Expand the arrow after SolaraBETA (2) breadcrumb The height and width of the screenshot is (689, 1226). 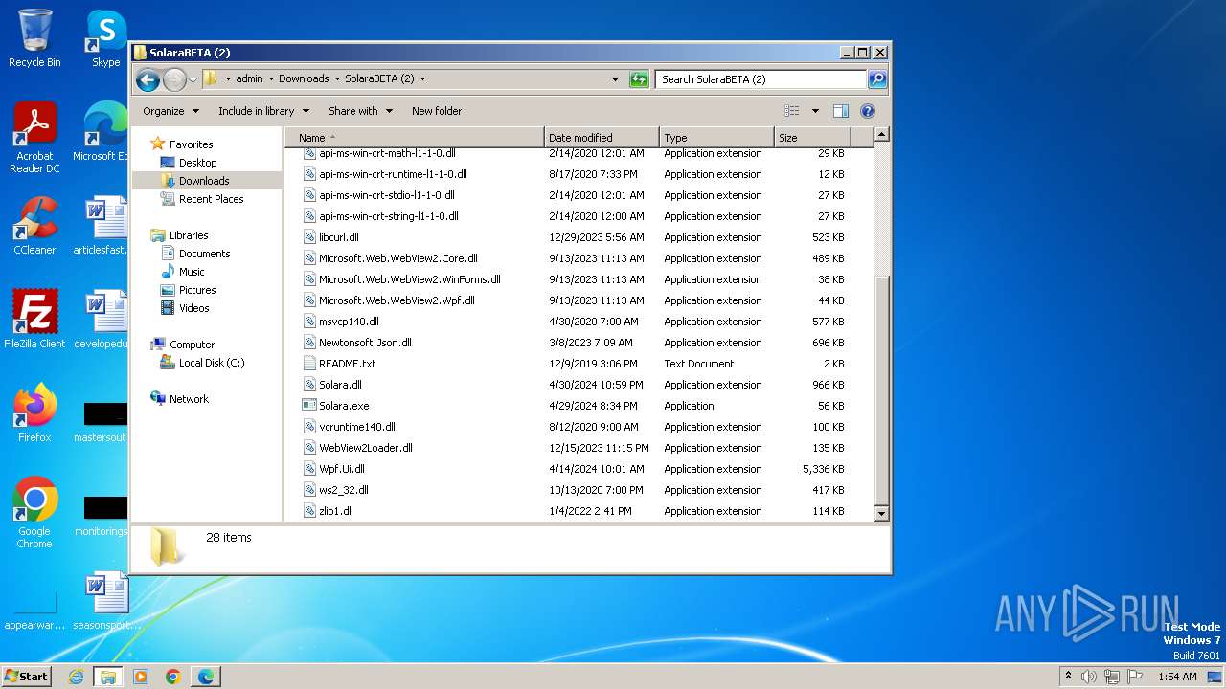422,79
